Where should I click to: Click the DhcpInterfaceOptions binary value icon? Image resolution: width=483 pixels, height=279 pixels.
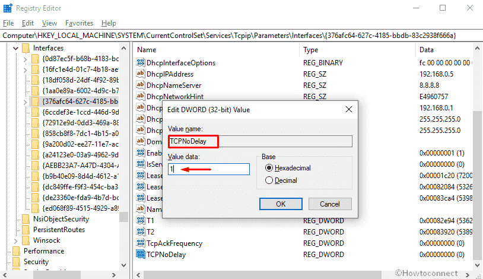pyautogui.click(x=141, y=63)
